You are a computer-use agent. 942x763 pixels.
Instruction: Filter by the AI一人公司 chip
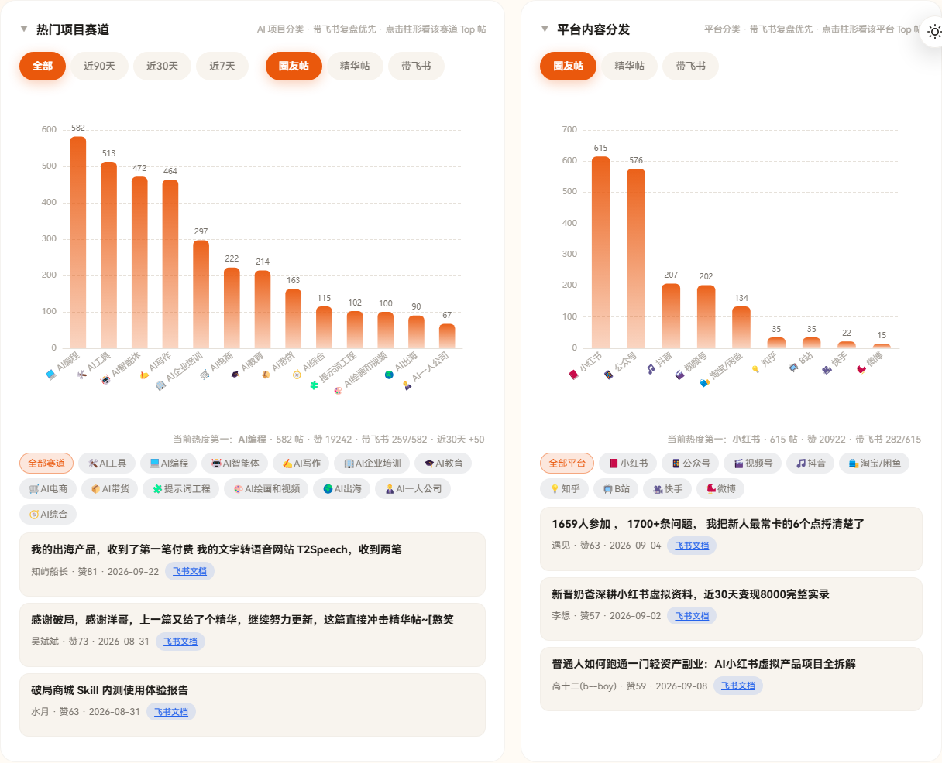pyautogui.click(x=412, y=489)
